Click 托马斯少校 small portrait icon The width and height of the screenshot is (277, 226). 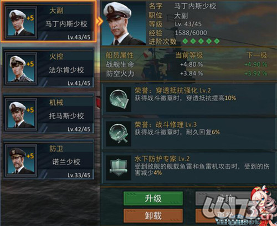21,114
